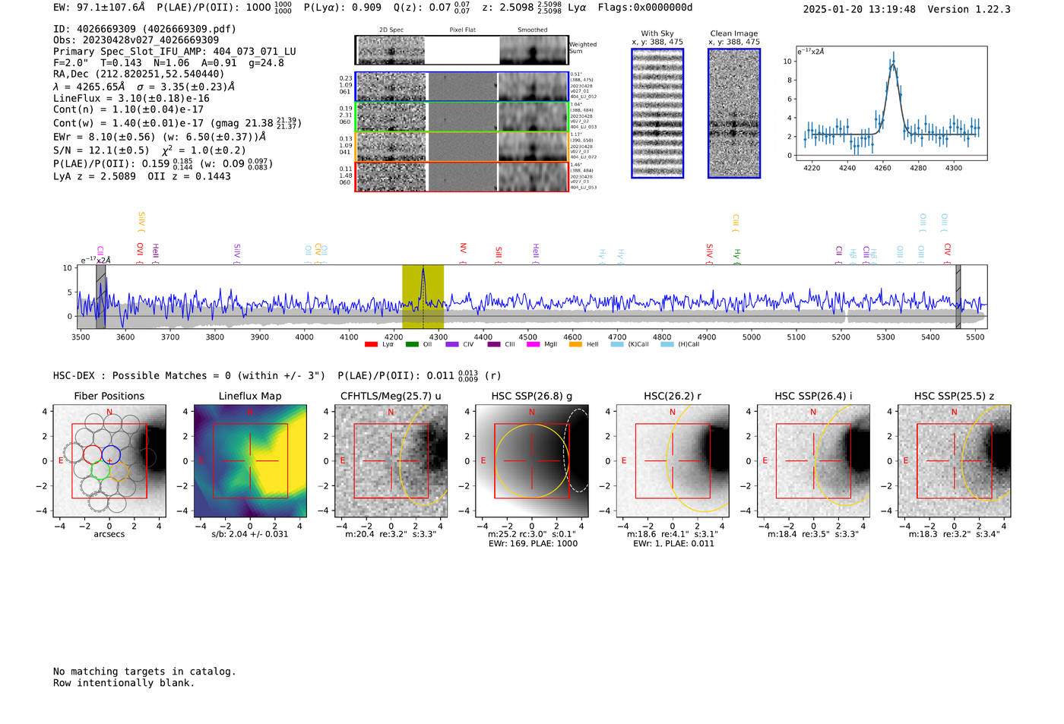Click the weighted sum Smoothed cutout
The image size is (1064, 724).
[x=534, y=50]
